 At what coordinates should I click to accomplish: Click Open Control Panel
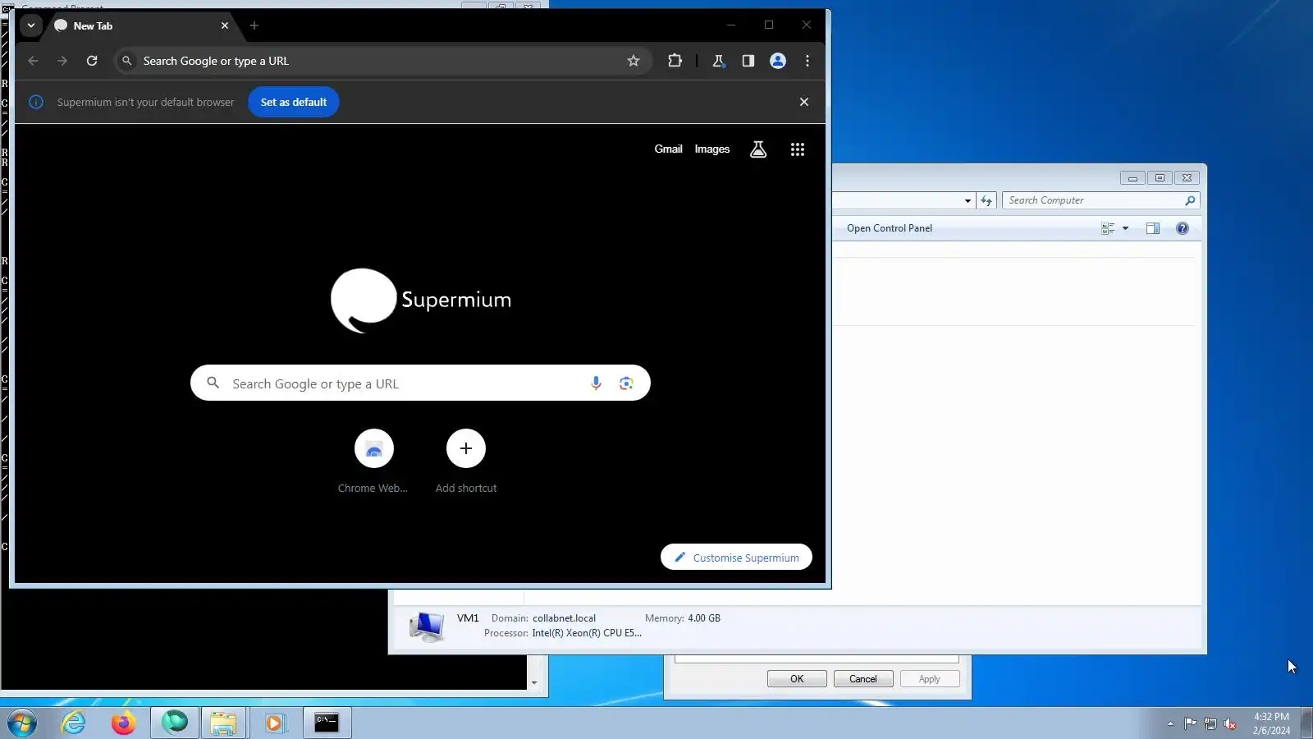(x=890, y=228)
